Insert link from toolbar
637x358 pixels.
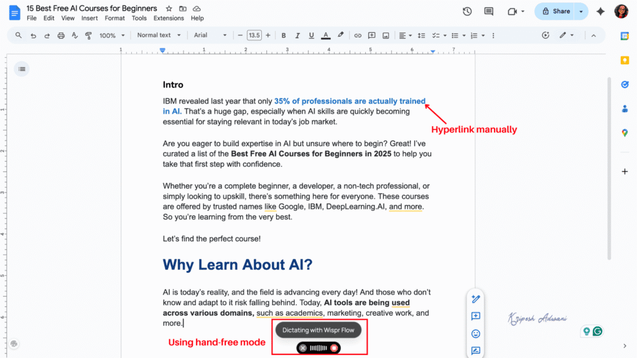pos(358,35)
